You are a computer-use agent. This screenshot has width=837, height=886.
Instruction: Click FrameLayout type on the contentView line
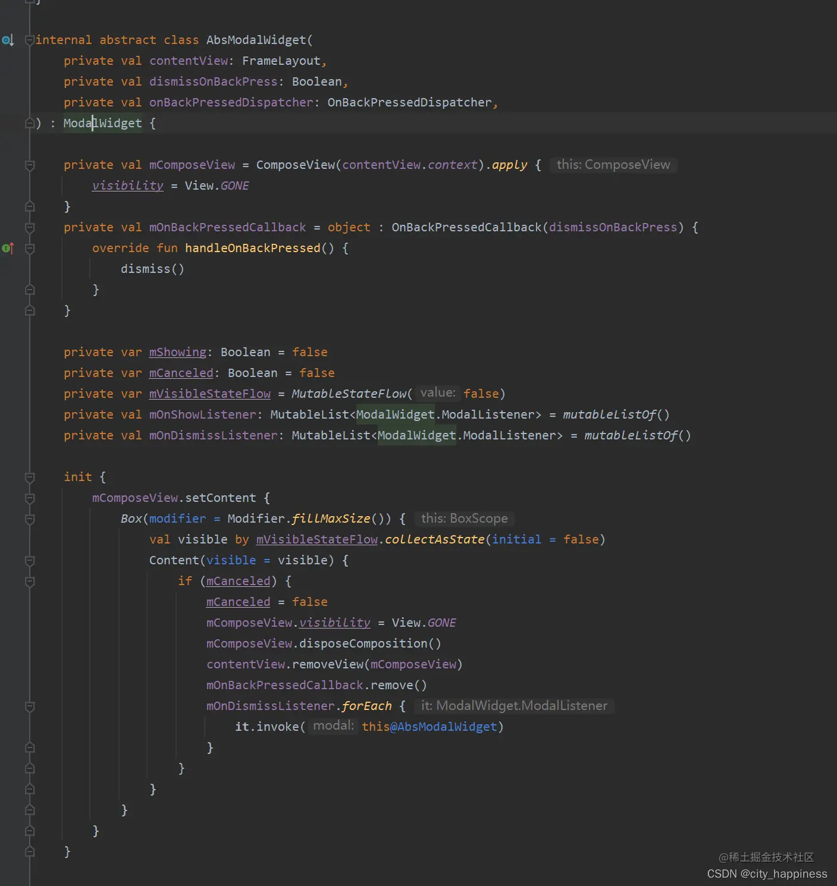click(x=281, y=61)
